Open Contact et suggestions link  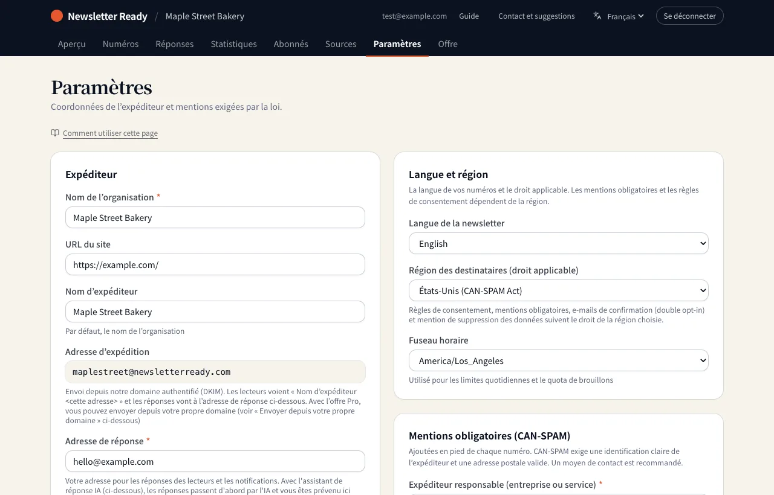click(536, 16)
